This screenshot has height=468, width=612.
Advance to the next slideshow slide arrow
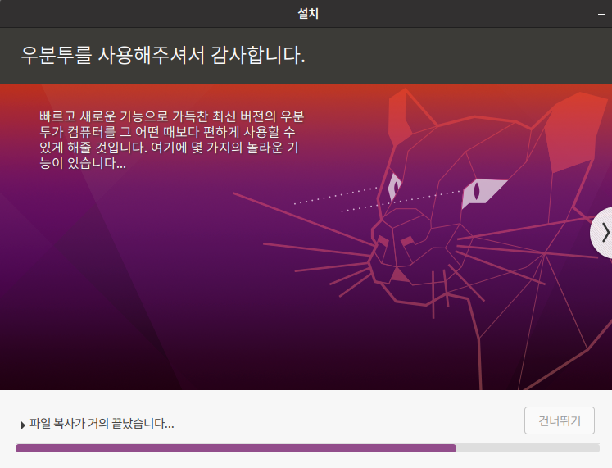(603, 233)
